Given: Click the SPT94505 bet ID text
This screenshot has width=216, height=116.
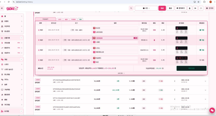Looking at the screenshot, I should coord(66,89).
